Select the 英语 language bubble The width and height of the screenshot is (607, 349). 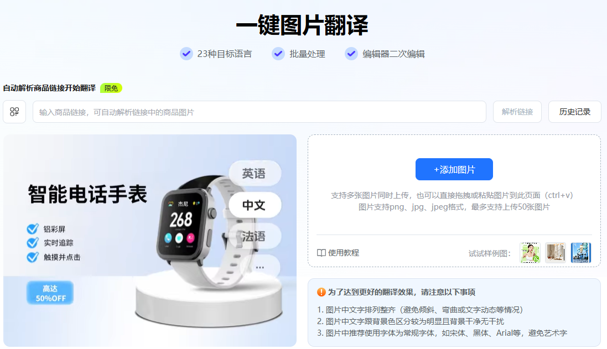[255, 173]
